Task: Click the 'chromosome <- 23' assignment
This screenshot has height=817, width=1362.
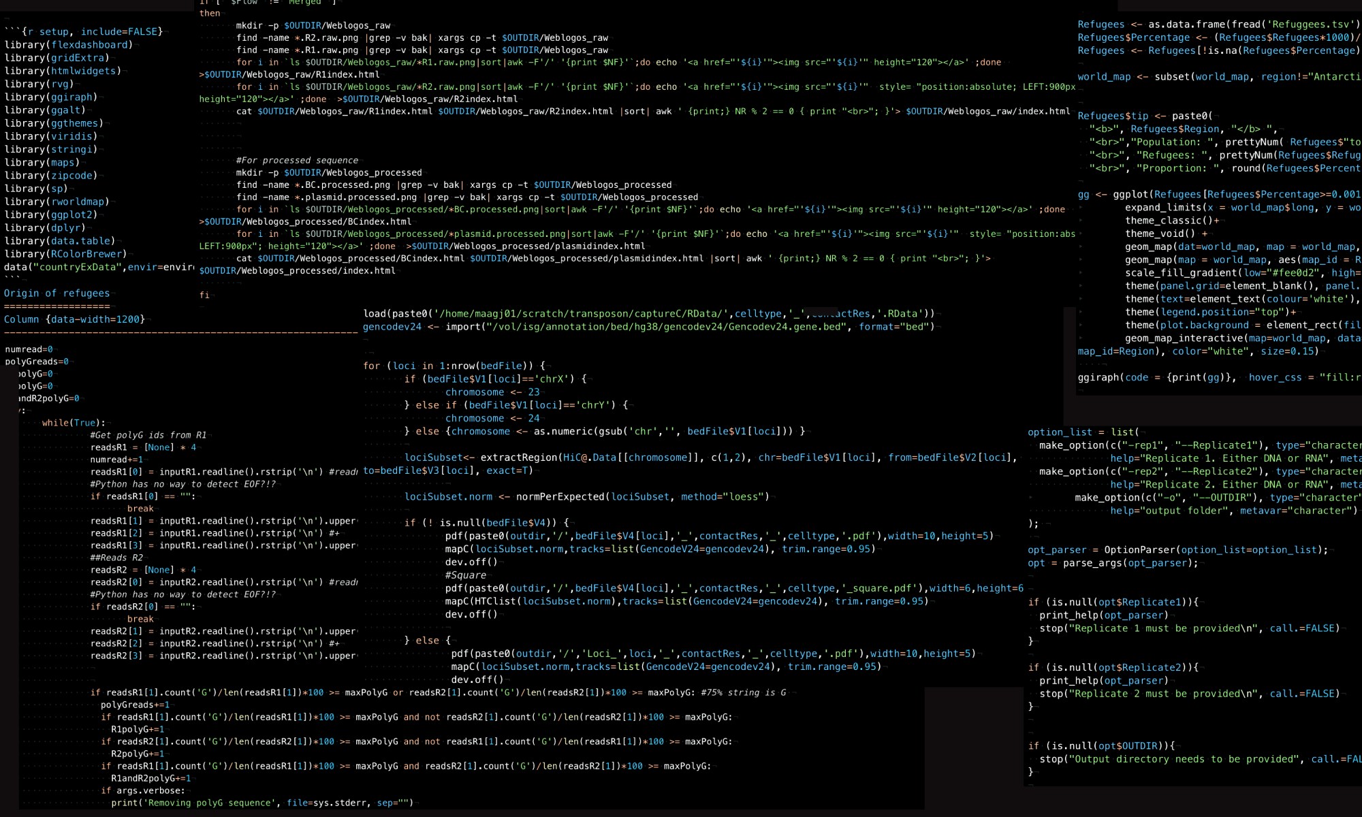Action: [x=492, y=392]
